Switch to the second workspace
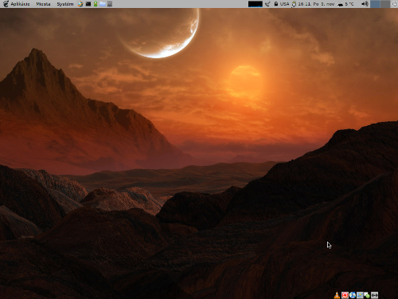398x299 pixels. [x=385, y=4]
